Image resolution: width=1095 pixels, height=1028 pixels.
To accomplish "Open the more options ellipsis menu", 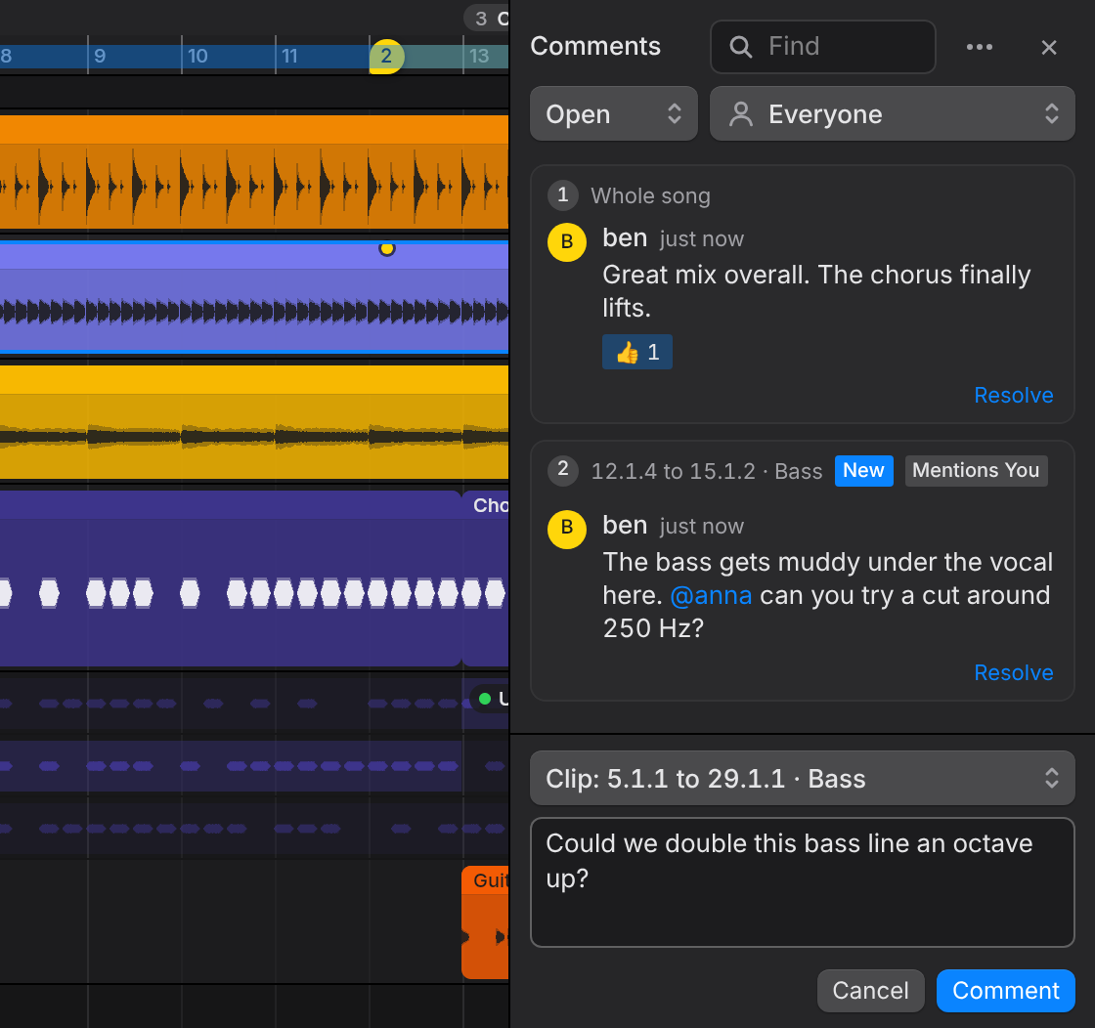I will (x=979, y=47).
